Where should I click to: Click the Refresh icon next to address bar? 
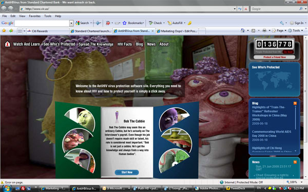pyautogui.click(x=240, y=9)
